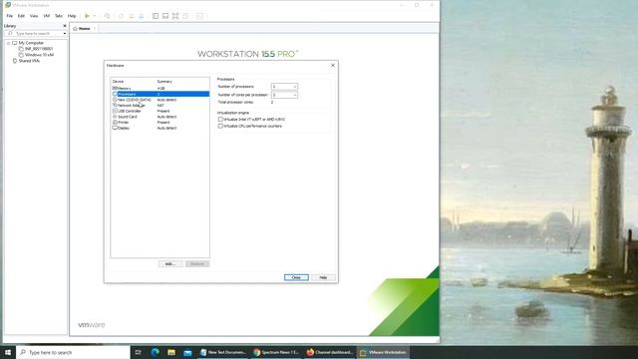Click the Sound Card device icon
The image size is (638, 359).
(115, 117)
